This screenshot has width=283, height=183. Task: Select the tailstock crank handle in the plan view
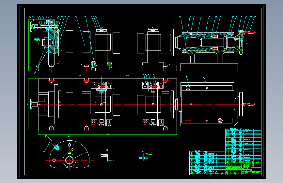249,104
